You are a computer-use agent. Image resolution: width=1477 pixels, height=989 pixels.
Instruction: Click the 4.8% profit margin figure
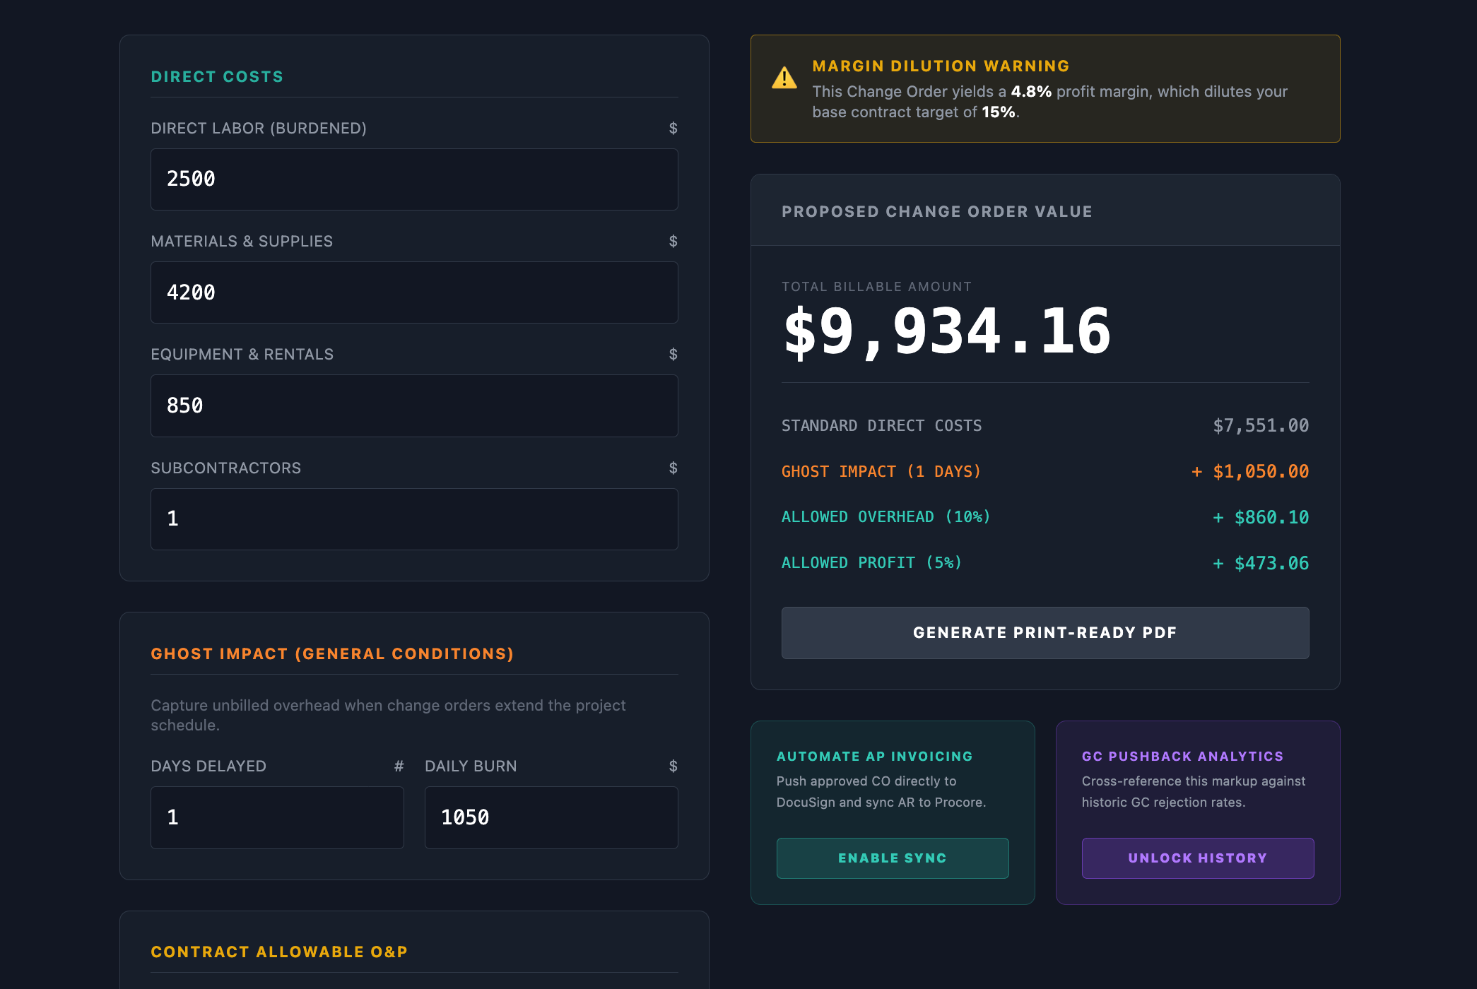1031,92
